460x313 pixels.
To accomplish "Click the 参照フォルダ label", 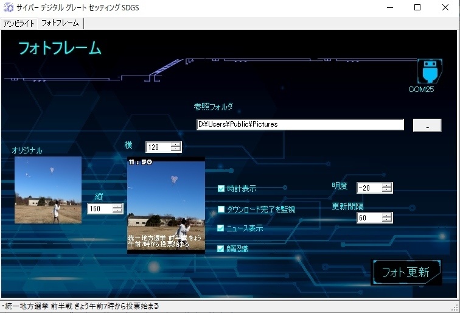I will click(214, 107).
